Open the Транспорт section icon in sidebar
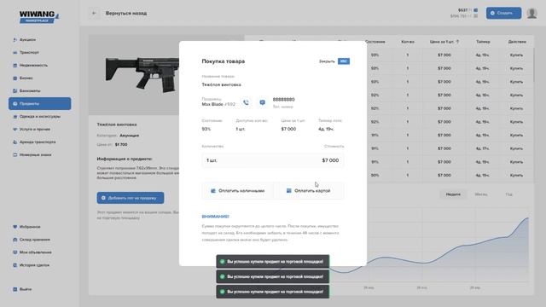The width and height of the screenshot is (546, 307). [x=15, y=53]
